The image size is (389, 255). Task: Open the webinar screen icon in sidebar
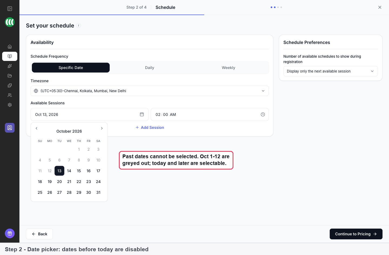pos(10,56)
